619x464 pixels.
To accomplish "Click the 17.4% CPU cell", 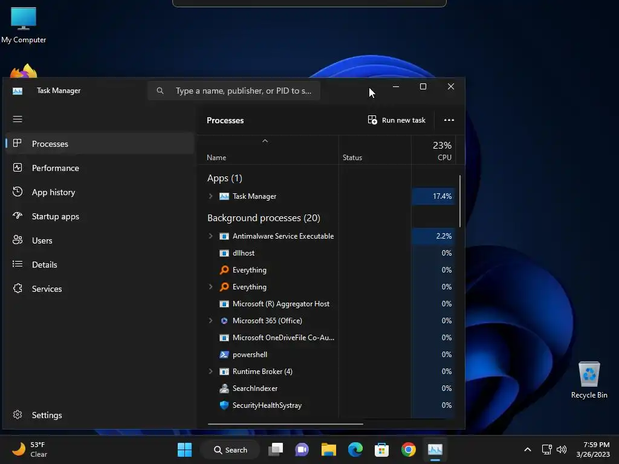I will tap(433, 196).
